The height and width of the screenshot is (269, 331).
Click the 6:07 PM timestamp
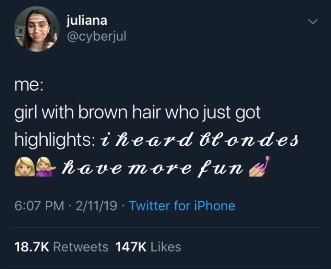(39, 205)
